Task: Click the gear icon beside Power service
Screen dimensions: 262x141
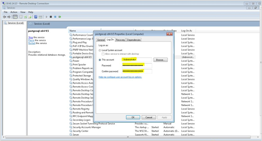Action: click(x=71, y=61)
